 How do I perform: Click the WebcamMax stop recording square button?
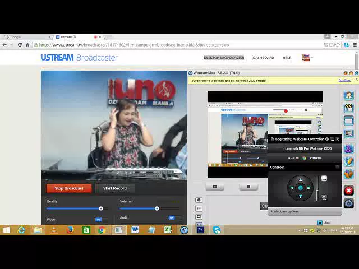point(248,187)
